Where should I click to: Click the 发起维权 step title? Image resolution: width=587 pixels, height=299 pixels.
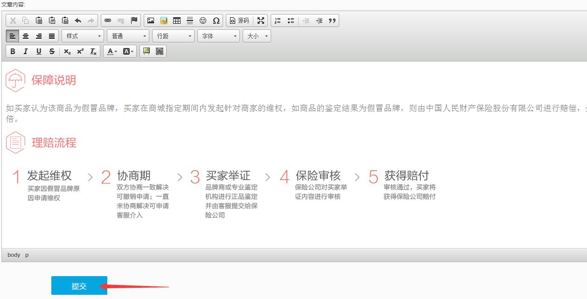49,175
